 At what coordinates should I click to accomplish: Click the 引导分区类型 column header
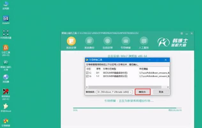109,69
